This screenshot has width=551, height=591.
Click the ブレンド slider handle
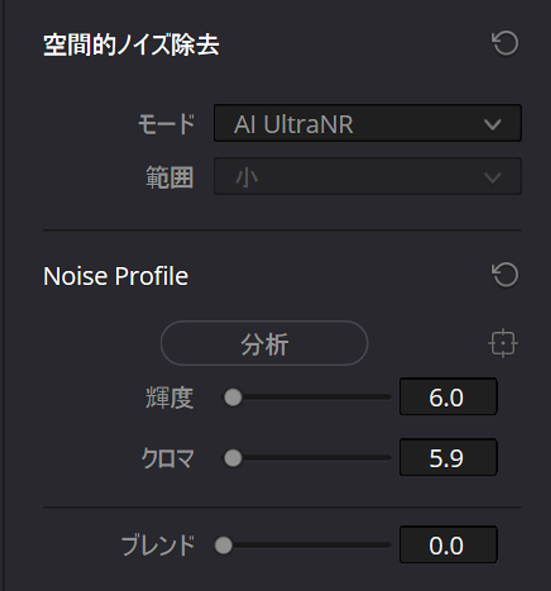click(223, 546)
